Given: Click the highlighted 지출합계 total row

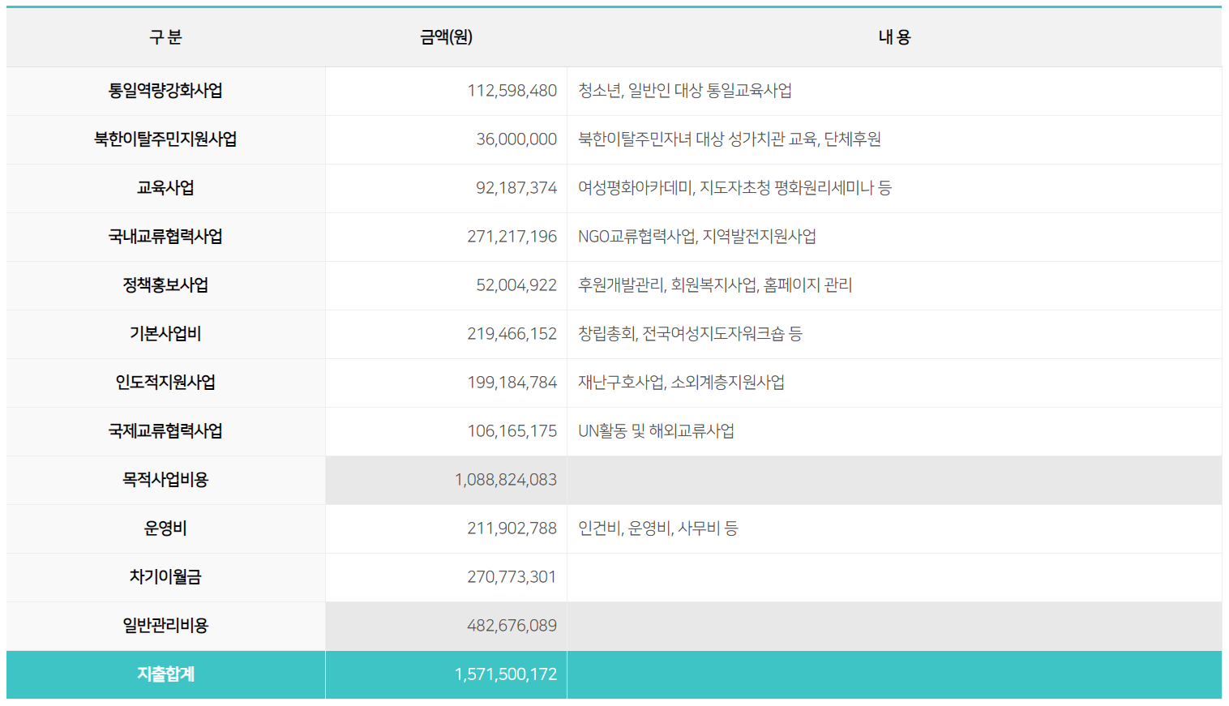Looking at the screenshot, I should (165, 674).
